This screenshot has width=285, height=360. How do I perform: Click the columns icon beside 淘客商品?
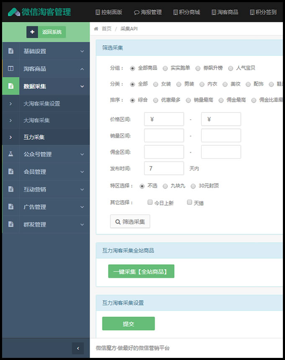[x=11, y=68]
